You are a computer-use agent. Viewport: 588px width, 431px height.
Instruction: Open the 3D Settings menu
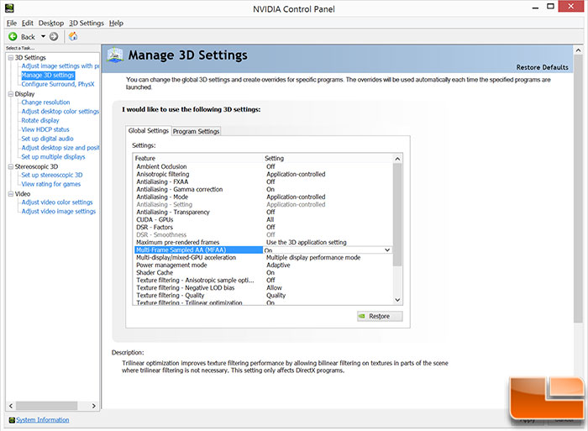pos(87,24)
